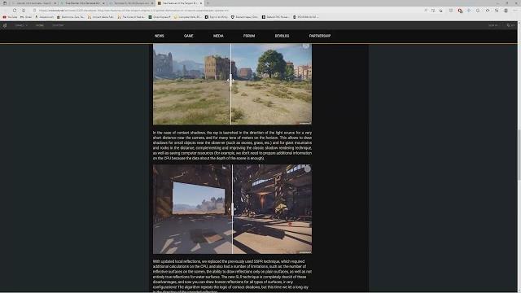Open the blue extension icon next to red one
The image size is (521, 293).
click(469, 11)
